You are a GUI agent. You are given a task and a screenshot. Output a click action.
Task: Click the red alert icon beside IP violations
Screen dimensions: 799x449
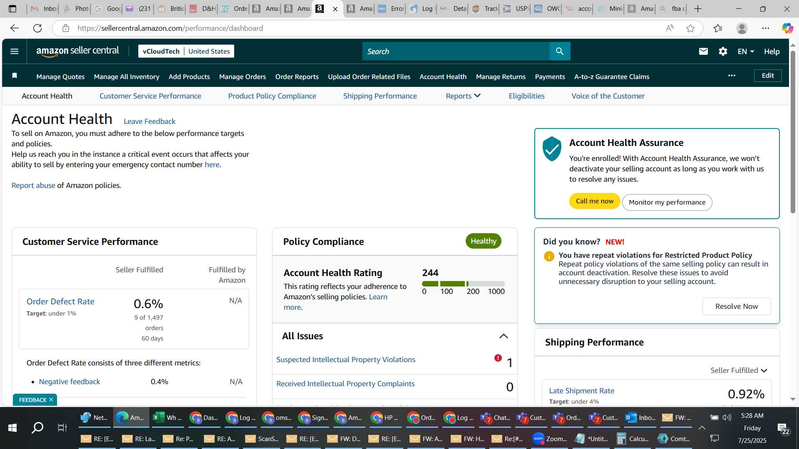498,358
